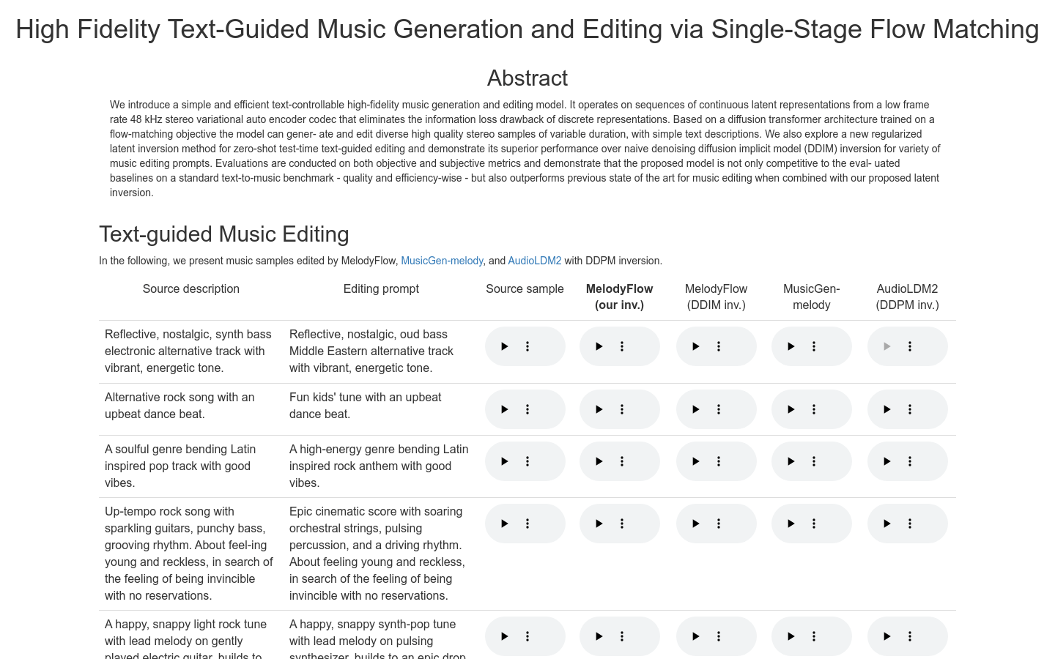This screenshot has width=1055, height=659.
Task: Play cinematic score AudioLDM2 sample
Action: 887,524
